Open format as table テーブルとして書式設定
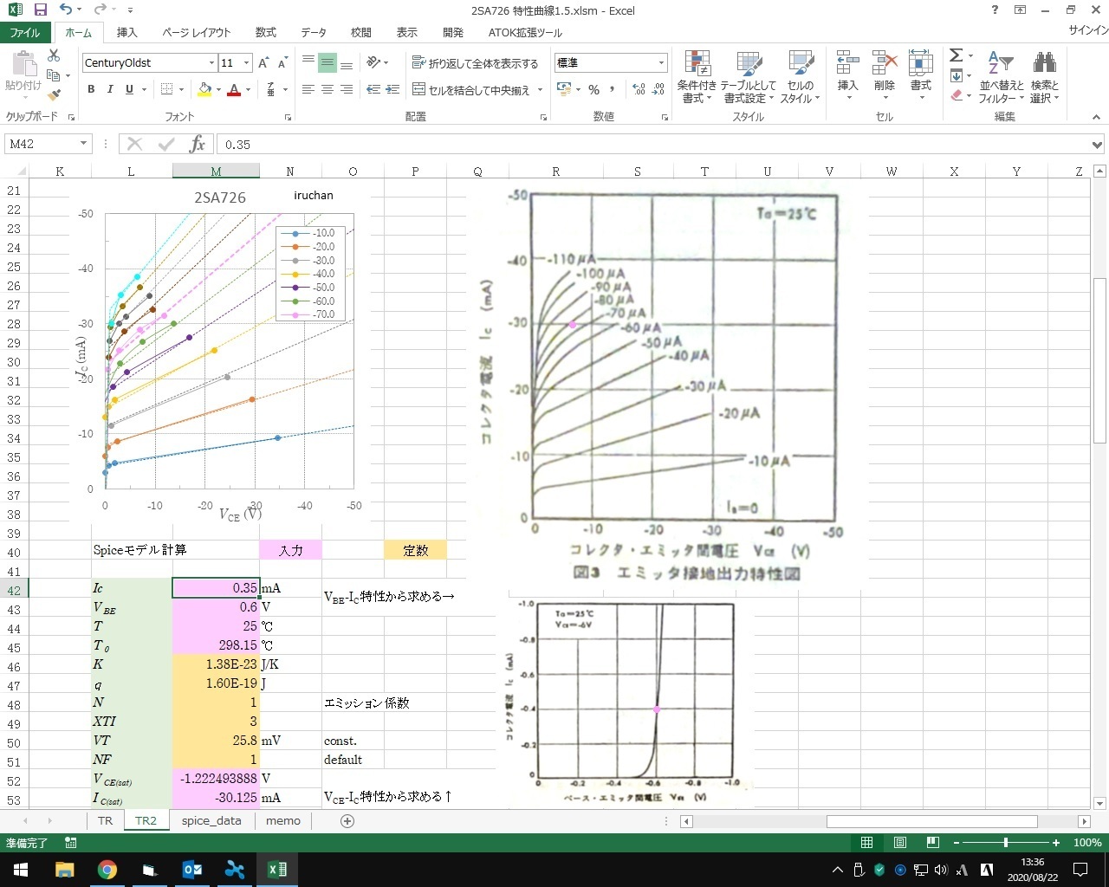1109x887 pixels. point(748,77)
